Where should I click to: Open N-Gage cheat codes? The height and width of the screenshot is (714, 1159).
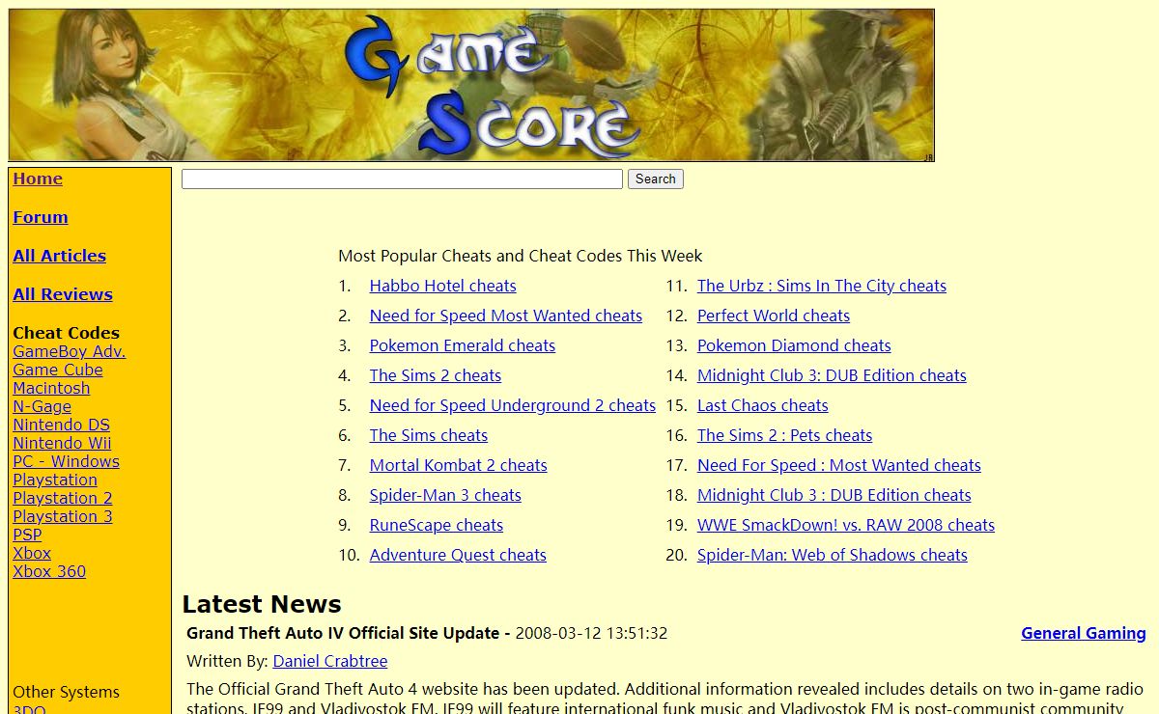coord(42,406)
